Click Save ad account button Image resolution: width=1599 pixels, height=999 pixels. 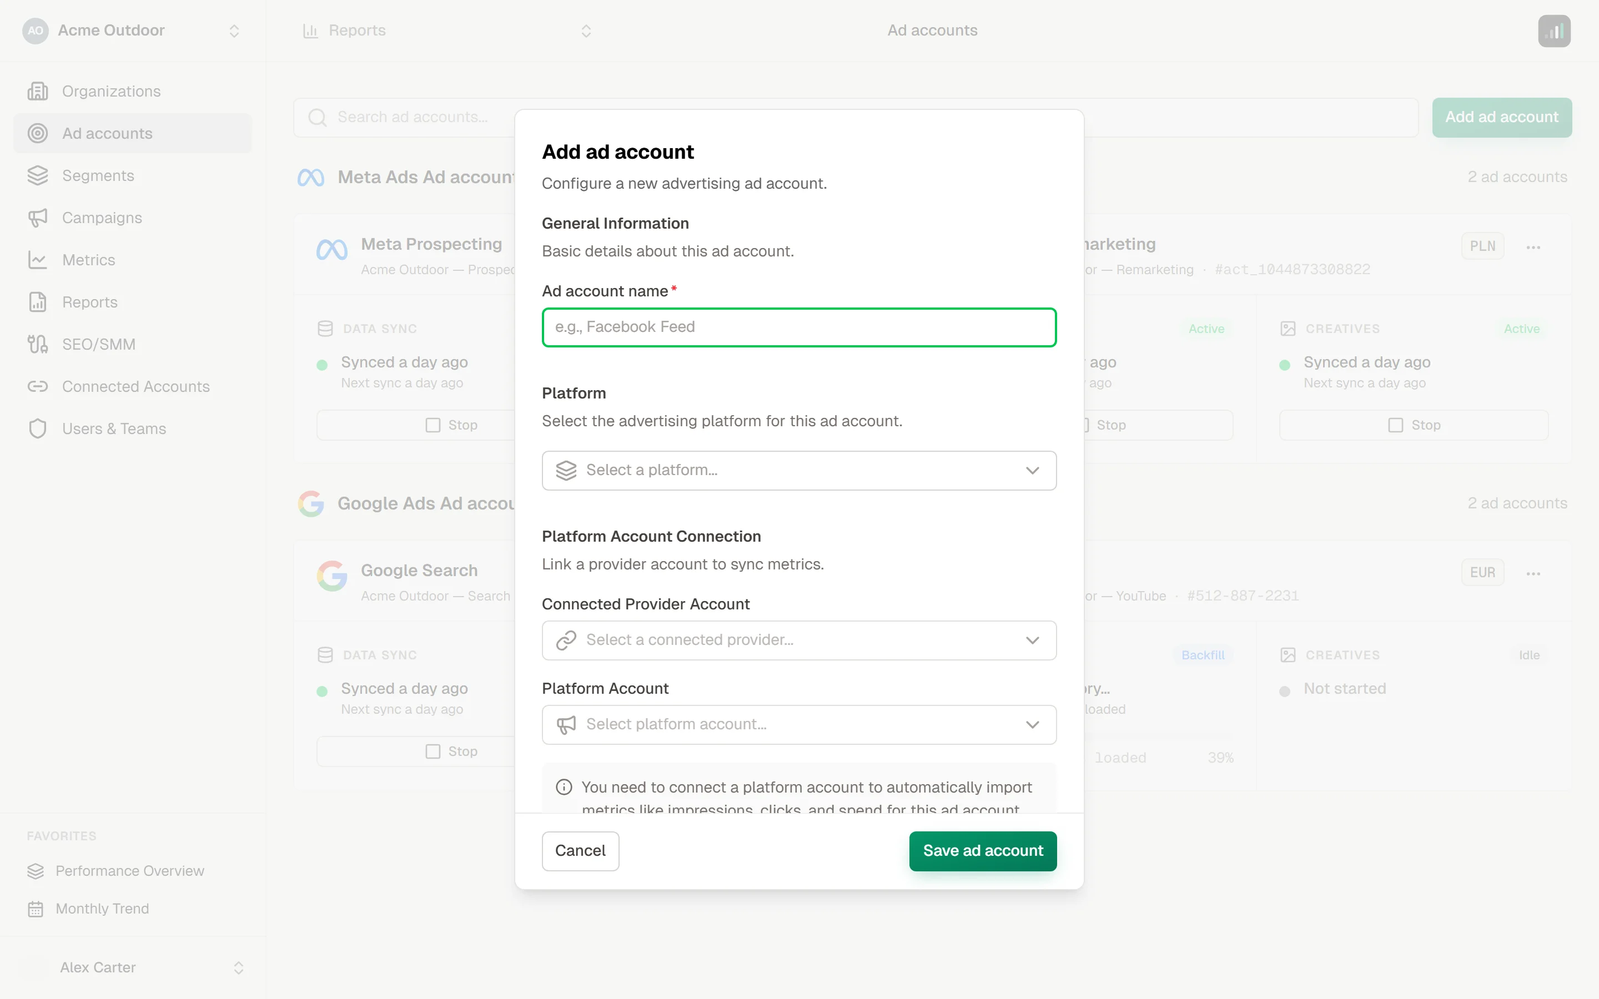(983, 851)
